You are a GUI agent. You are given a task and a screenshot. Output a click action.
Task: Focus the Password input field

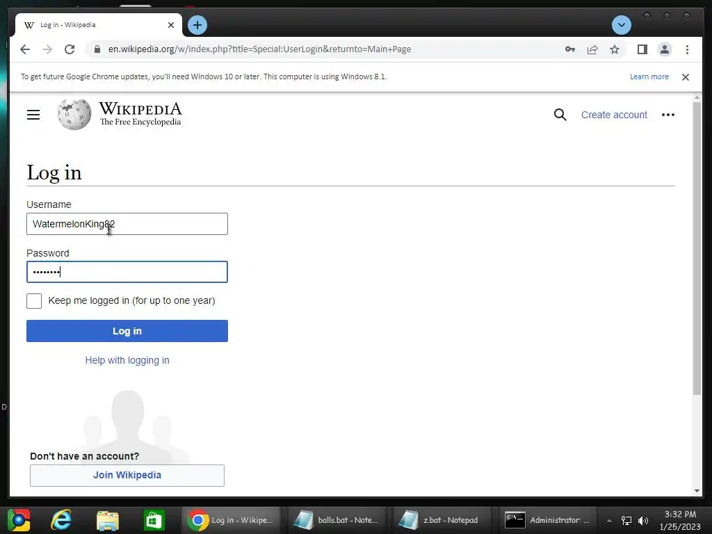(x=127, y=272)
